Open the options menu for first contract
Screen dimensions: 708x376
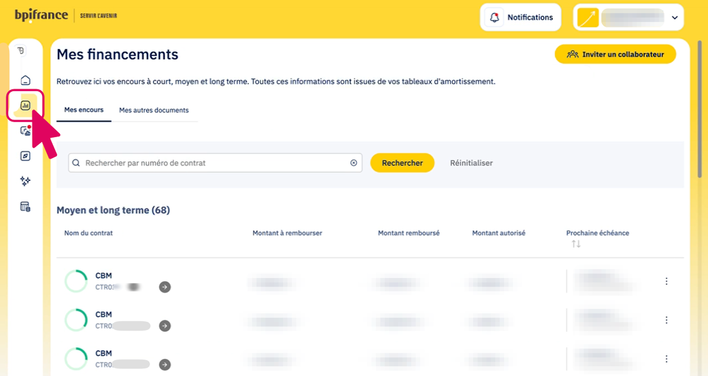click(x=666, y=281)
